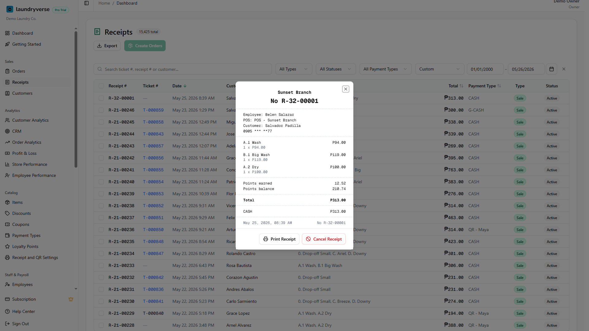Screen dimensions: 589x331
Task: Check the row checkbox for R-21-00234
Action: pos(101,253)
